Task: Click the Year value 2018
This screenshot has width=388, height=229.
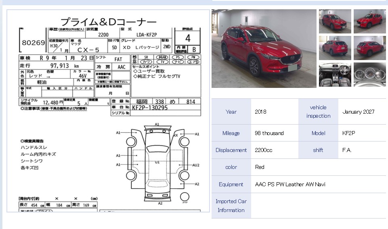Action: pos(260,112)
